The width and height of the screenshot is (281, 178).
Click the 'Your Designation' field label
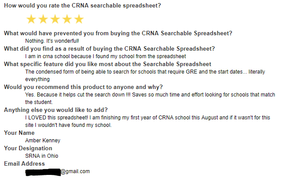pos(28,148)
